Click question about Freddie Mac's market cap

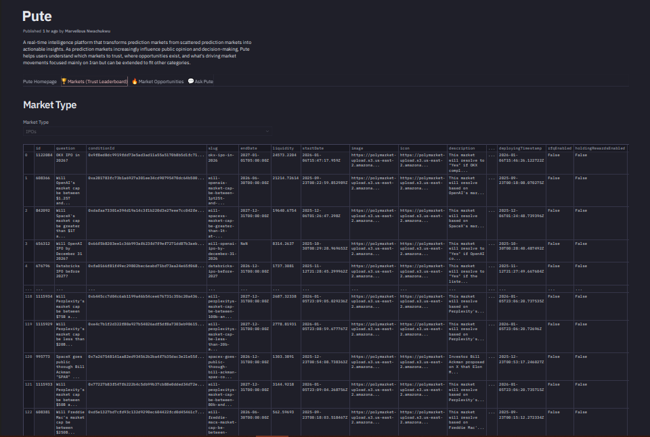point(70,422)
